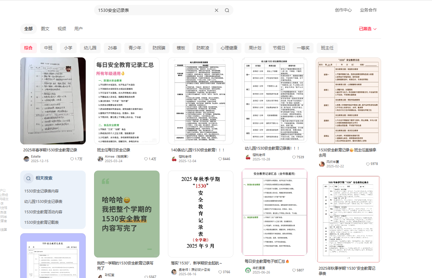This screenshot has height=278, width=432.
Task: Select the 中班 filter chip
Action: (x=48, y=48)
